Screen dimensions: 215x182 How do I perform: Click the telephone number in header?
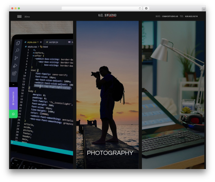click(x=191, y=16)
